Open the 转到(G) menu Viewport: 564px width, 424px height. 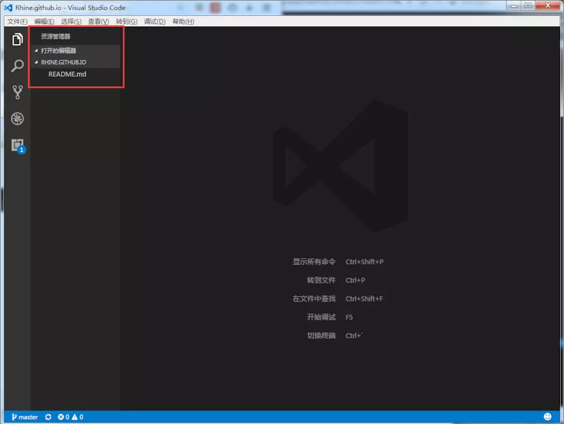[126, 21]
